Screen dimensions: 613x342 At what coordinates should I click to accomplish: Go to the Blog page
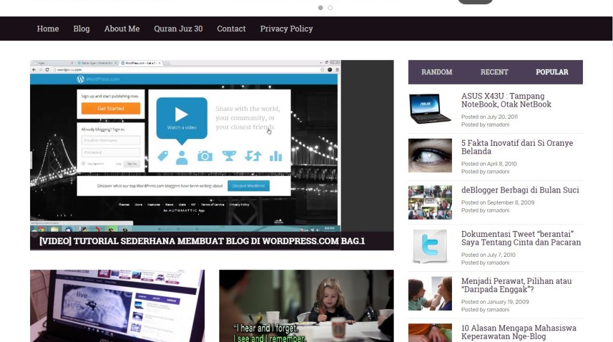81,29
